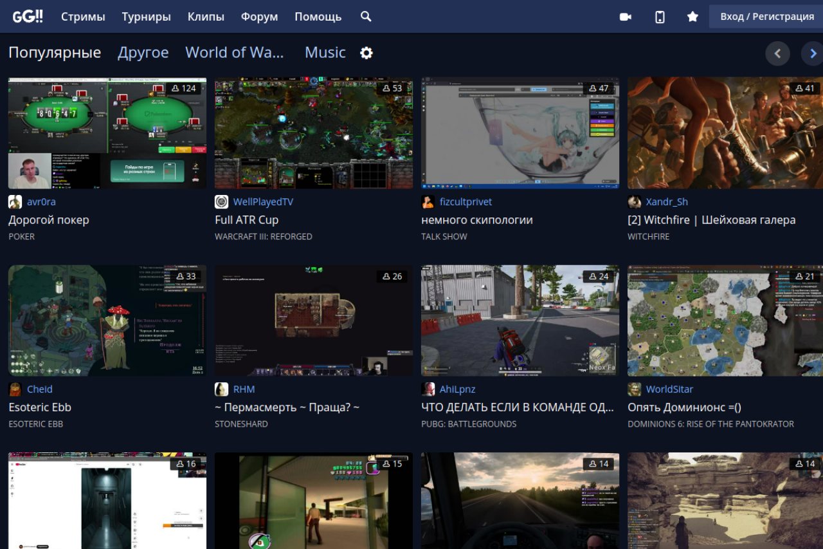Click the Вход / Регистрация button
This screenshot has width=823, height=549.
tap(766, 17)
